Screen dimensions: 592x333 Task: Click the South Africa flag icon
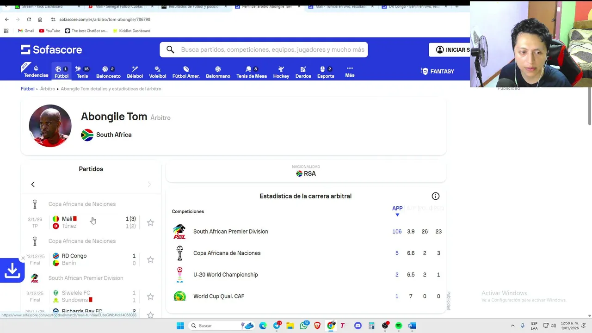pyautogui.click(x=87, y=135)
